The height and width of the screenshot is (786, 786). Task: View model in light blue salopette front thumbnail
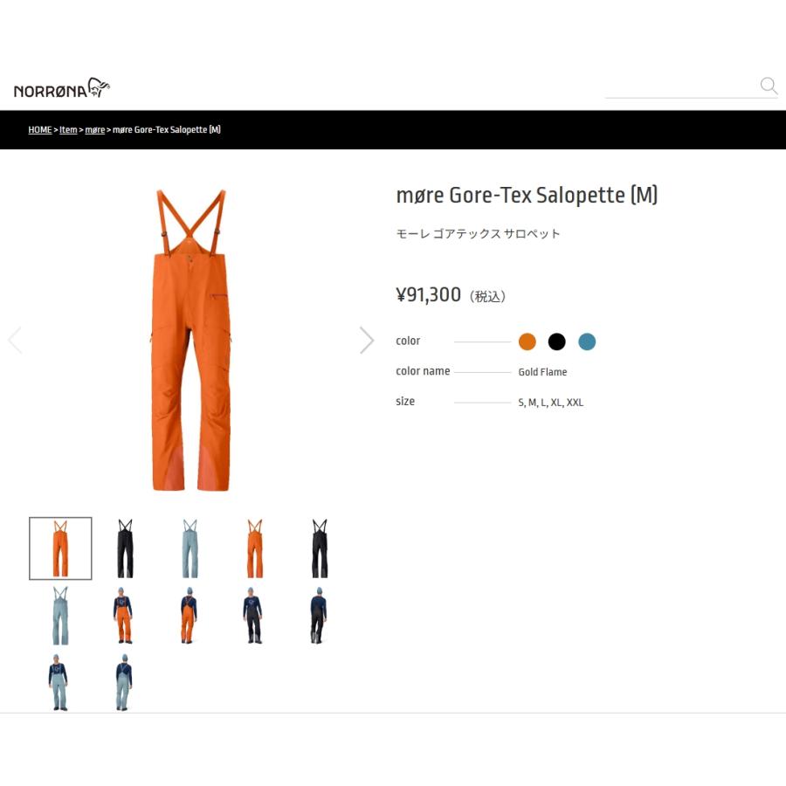click(x=59, y=682)
